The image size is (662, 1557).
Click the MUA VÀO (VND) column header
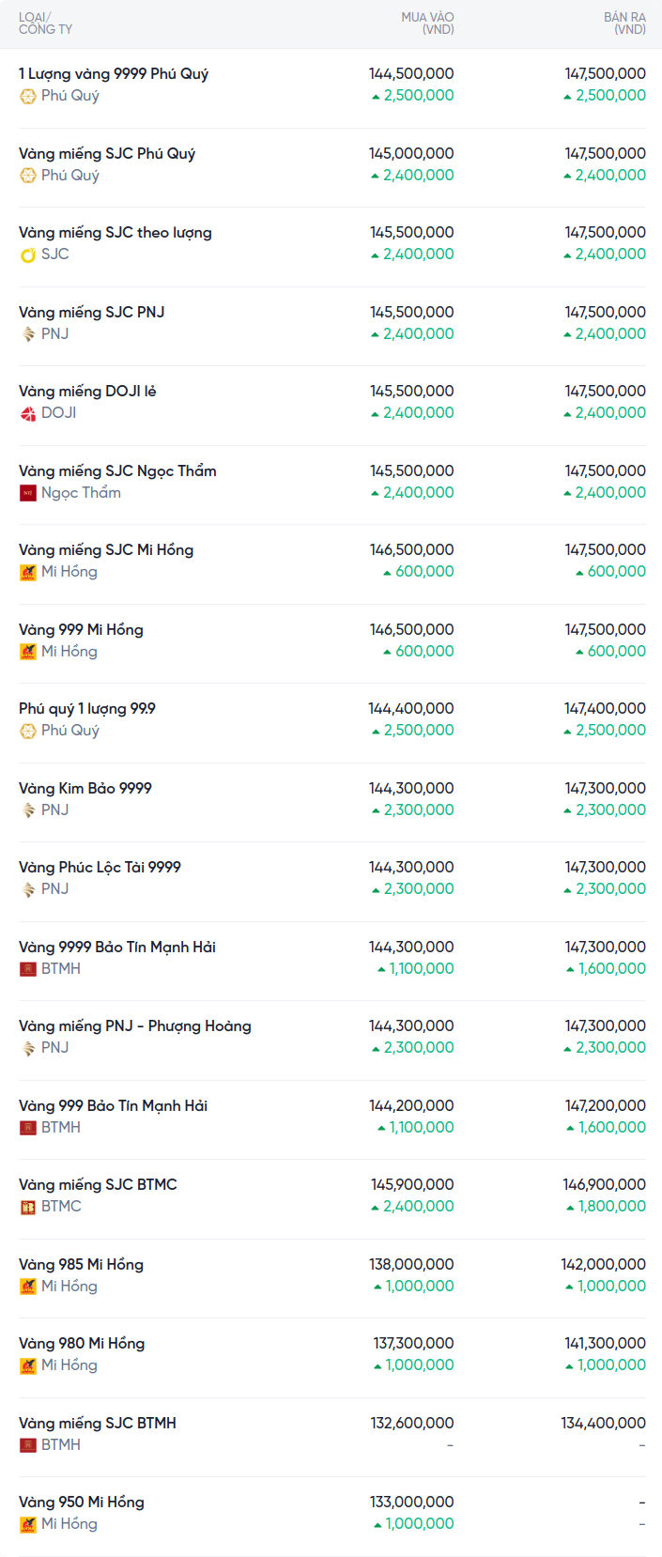pyautogui.click(x=427, y=23)
